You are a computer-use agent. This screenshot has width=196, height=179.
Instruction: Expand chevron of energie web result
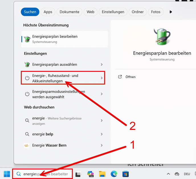102,121
